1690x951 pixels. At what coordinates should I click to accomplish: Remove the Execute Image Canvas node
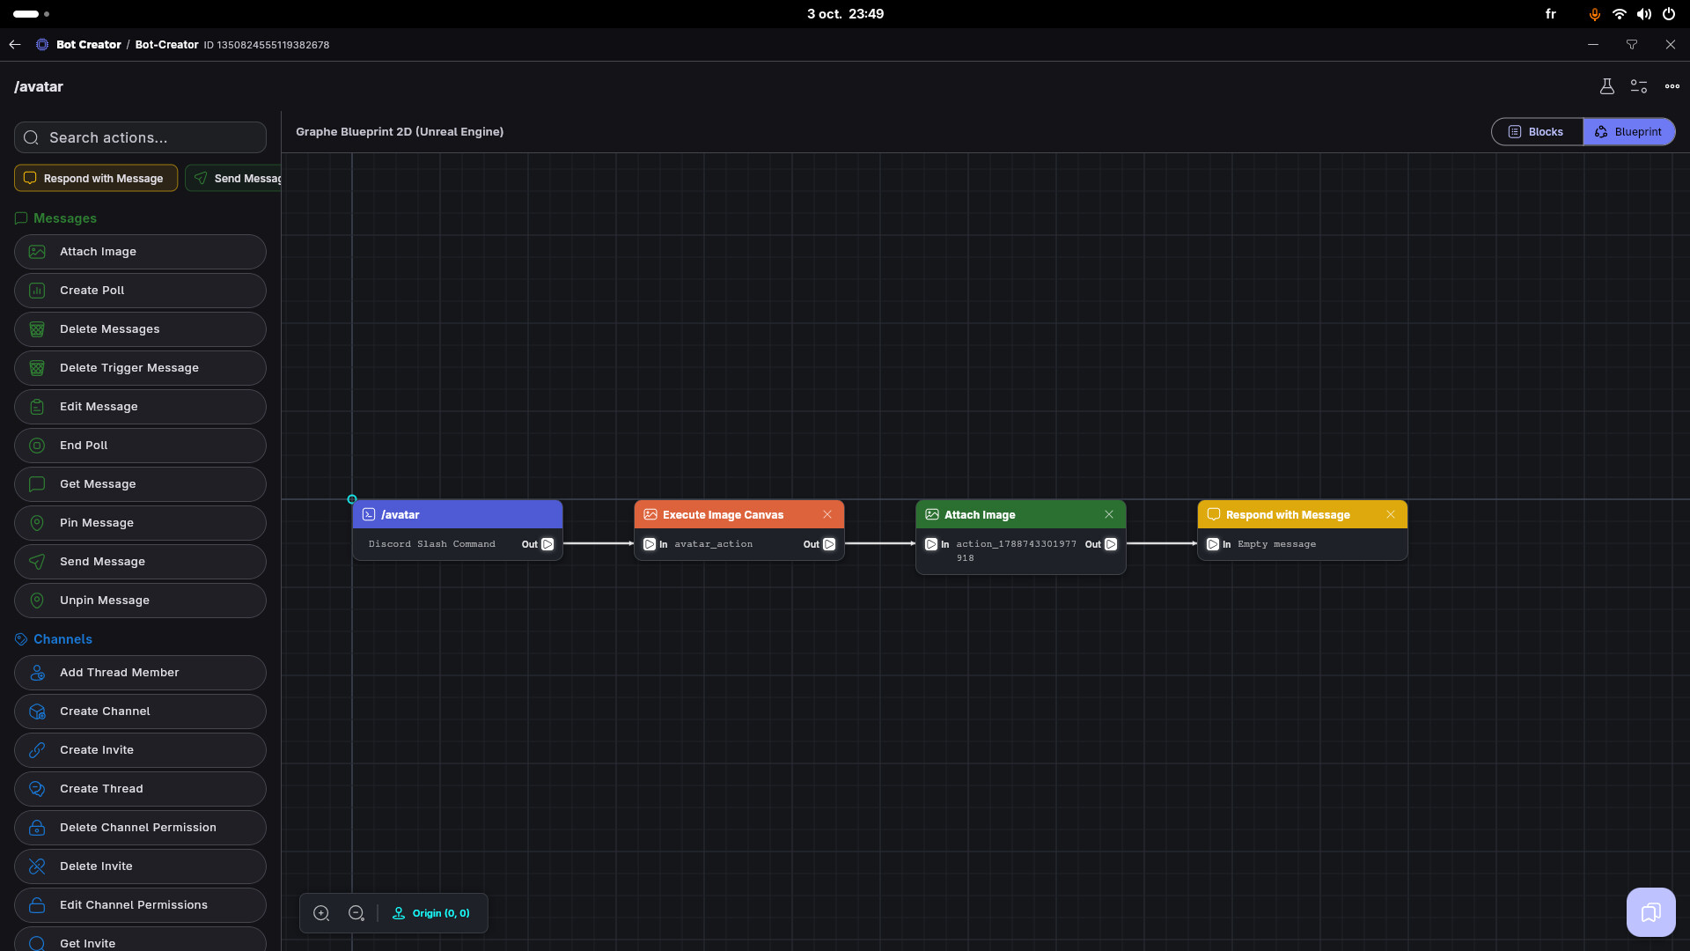pos(827,514)
